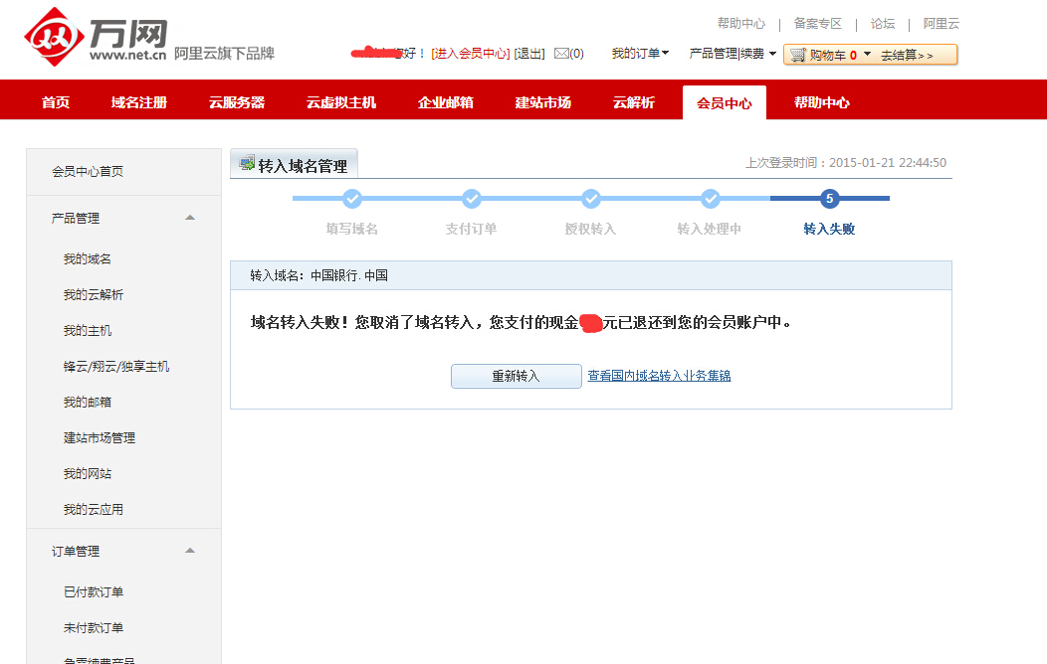Open 建站市场 nav item
This screenshot has width=1047, height=664.
click(x=542, y=102)
